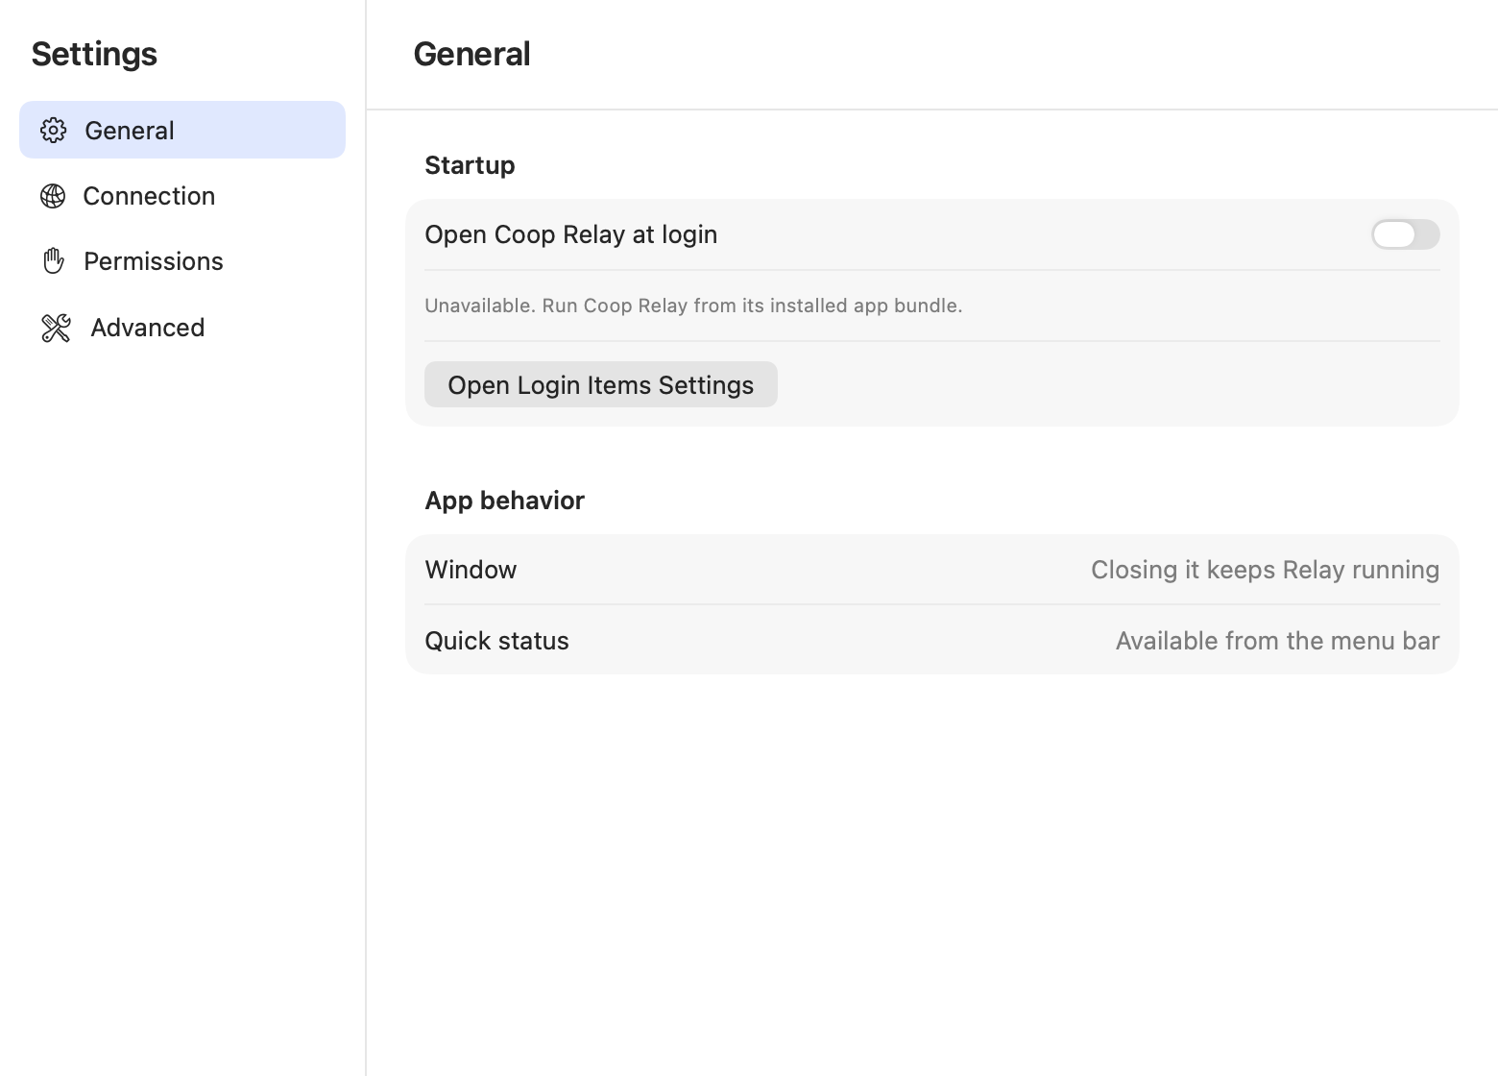Viewport: 1498px width, 1076px height.
Task: Select the General sidebar item
Action: (x=182, y=130)
